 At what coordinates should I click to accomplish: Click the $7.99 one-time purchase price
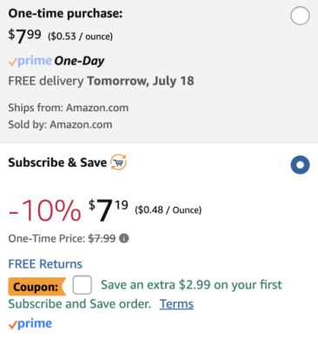[x=24, y=36]
